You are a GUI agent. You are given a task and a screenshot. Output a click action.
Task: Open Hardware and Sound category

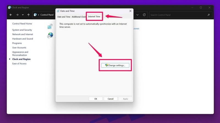tap(23, 39)
